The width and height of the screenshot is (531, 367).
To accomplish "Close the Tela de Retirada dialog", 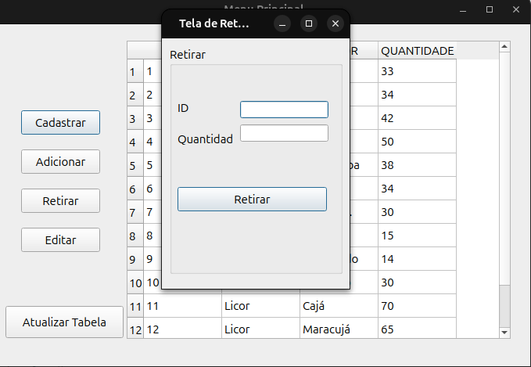I will pos(335,23).
